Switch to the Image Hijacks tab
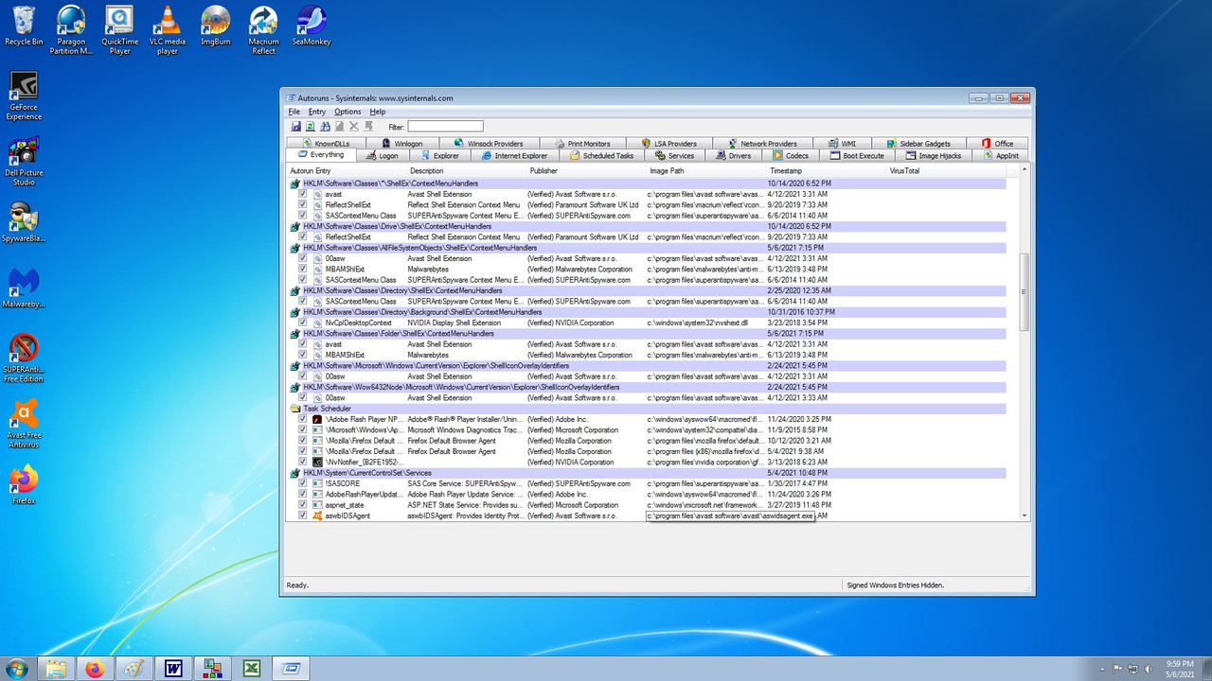This screenshot has width=1212, height=681. point(935,155)
